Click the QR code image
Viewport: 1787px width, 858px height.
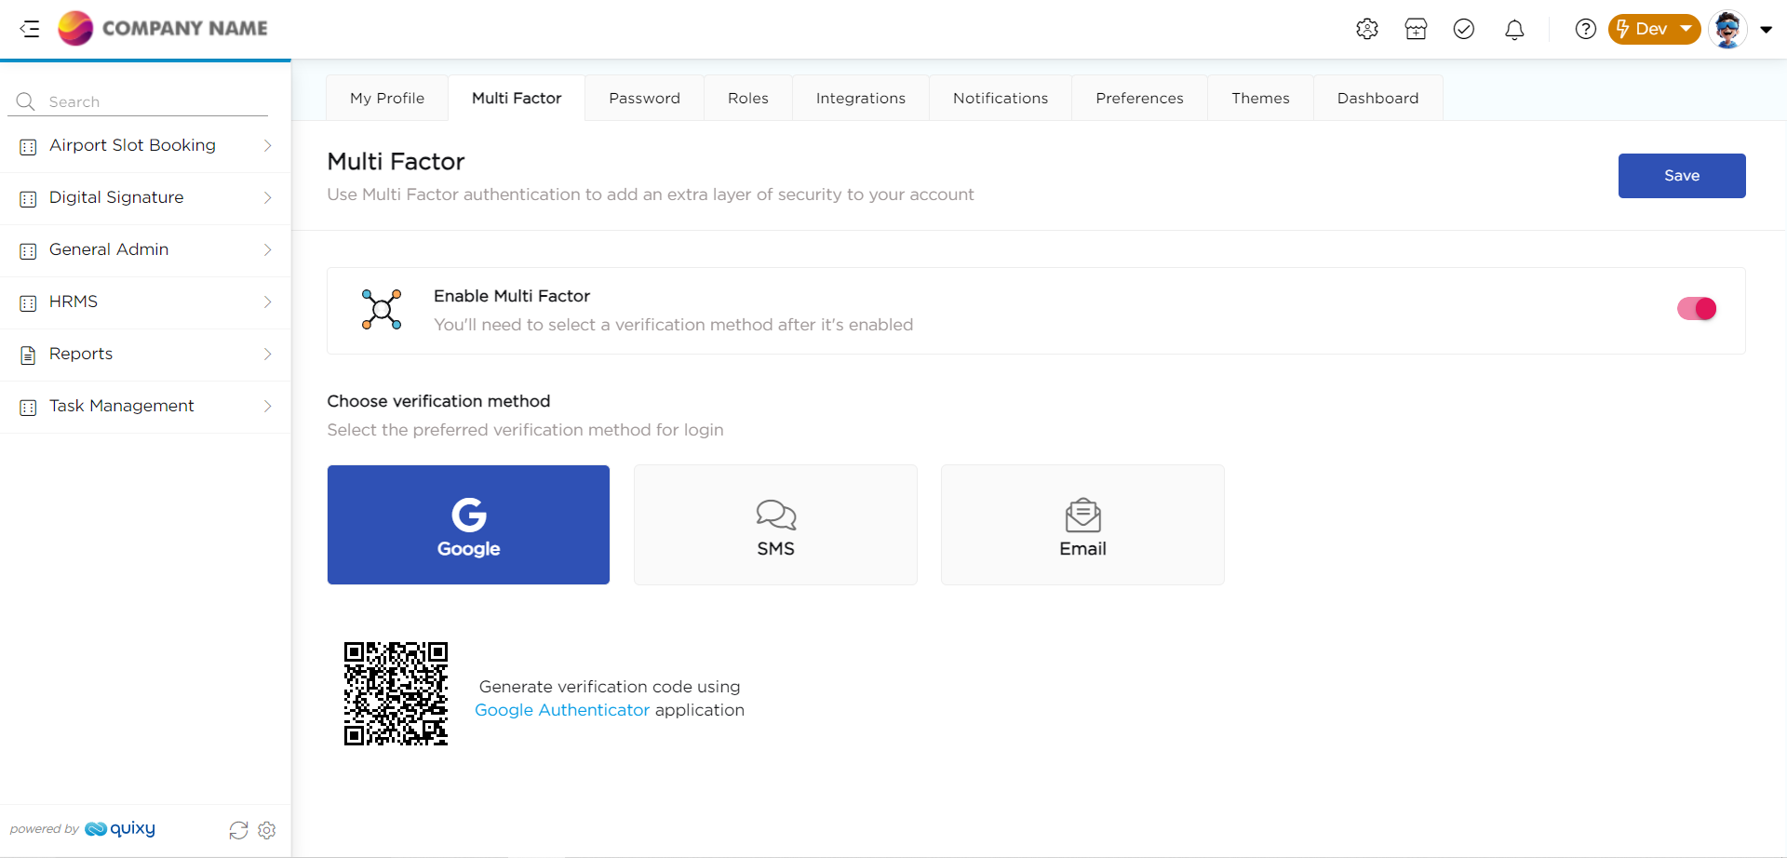tap(396, 693)
